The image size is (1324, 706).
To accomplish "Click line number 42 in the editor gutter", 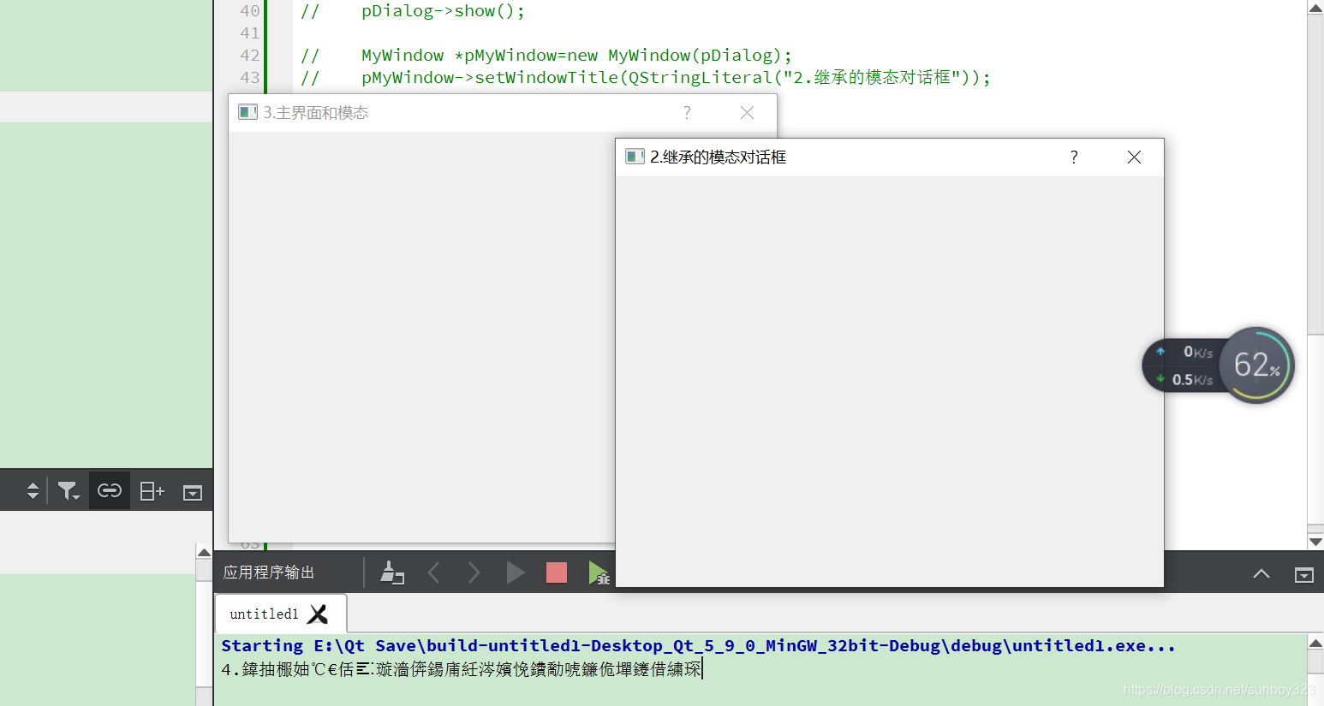I will (x=249, y=56).
